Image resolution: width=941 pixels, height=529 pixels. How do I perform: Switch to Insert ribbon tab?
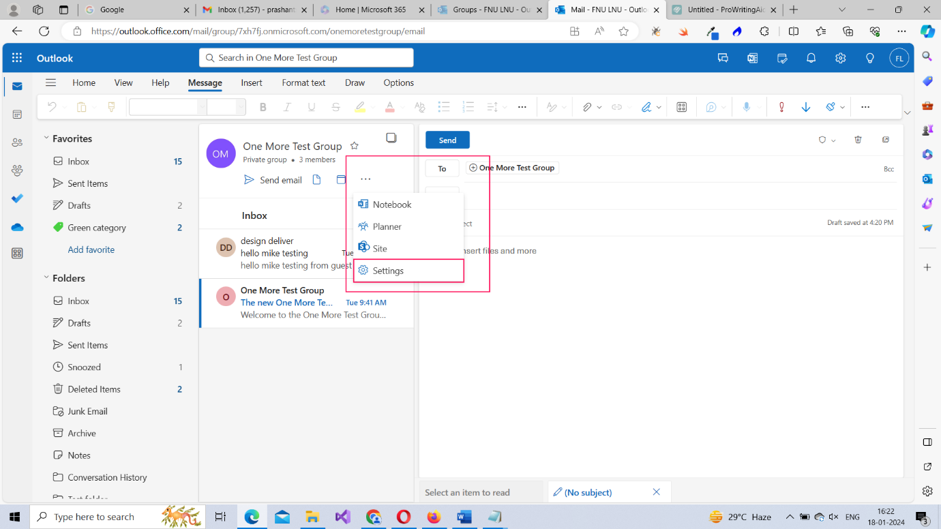coord(252,82)
